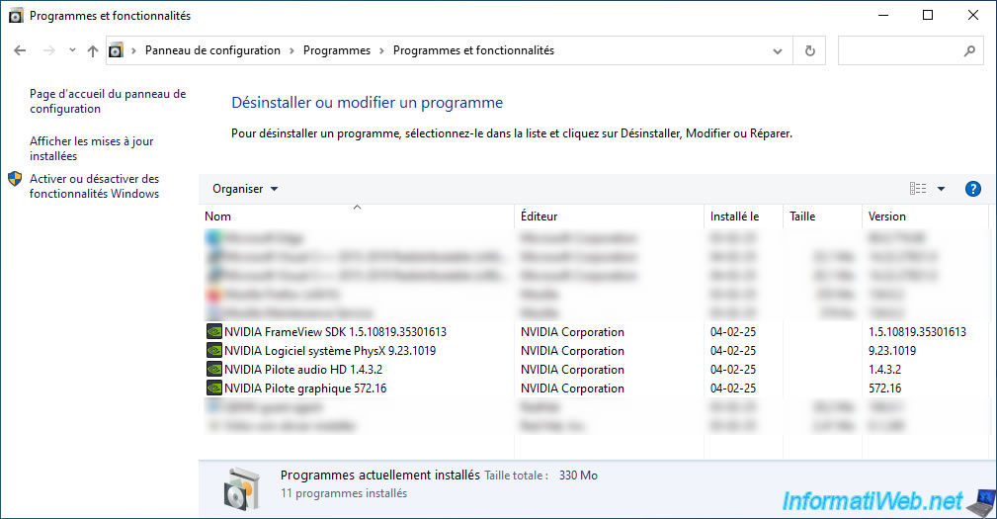Click the search magnifier icon
Image resolution: width=997 pixels, height=519 pixels.
pos(969,50)
